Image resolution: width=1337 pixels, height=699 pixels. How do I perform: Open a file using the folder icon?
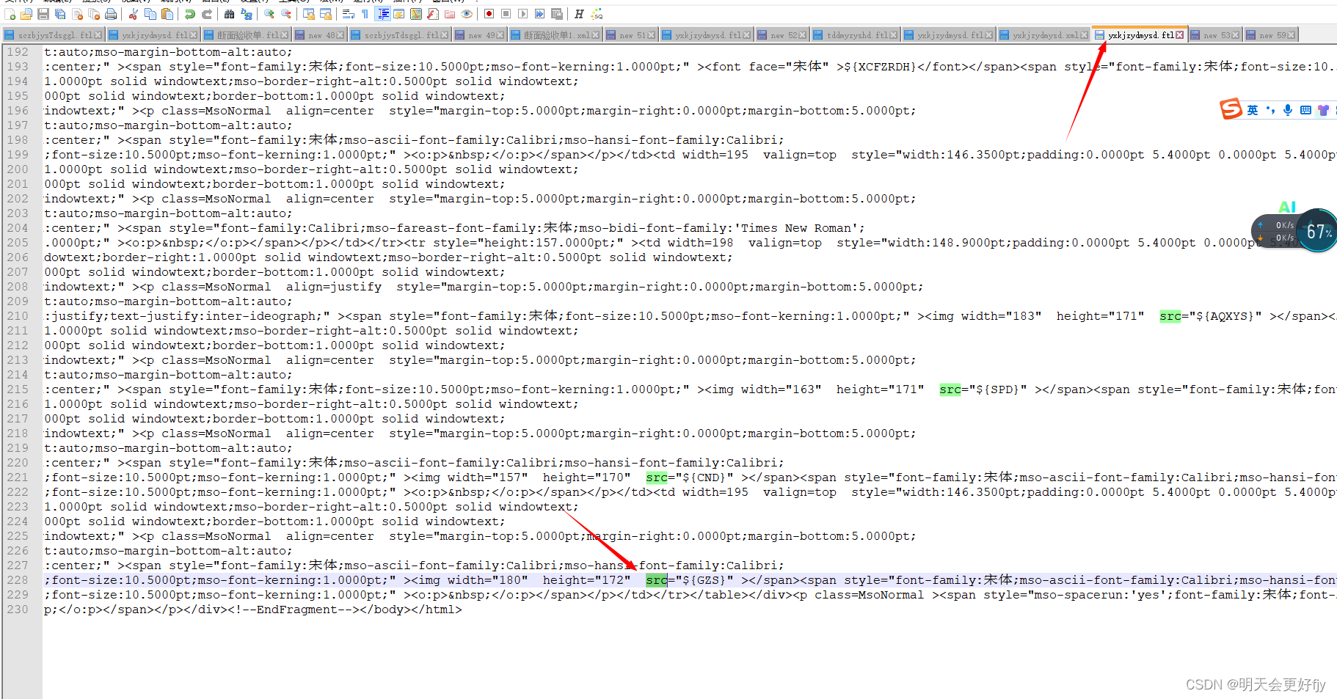coord(26,14)
